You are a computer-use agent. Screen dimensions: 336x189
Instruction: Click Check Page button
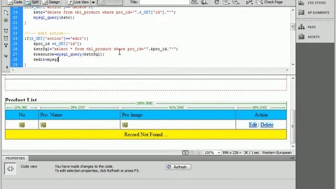point(269,2)
